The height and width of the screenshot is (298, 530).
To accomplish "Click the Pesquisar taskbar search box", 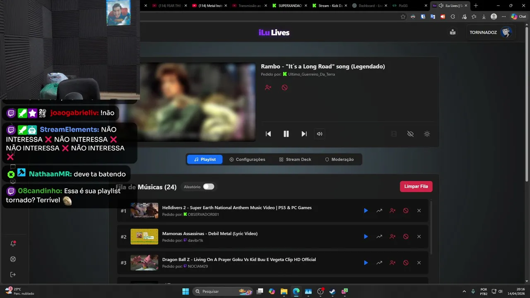I will coord(224,291).
